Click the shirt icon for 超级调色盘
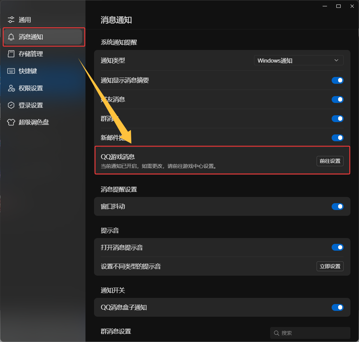Viewport: 359px width, 342px height. click(11, 122)
